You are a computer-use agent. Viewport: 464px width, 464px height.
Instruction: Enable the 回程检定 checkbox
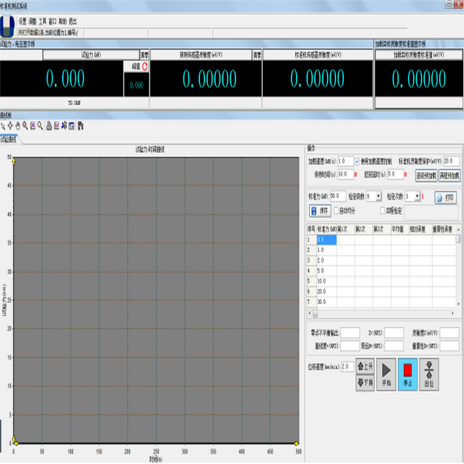(x=382, y=211)
